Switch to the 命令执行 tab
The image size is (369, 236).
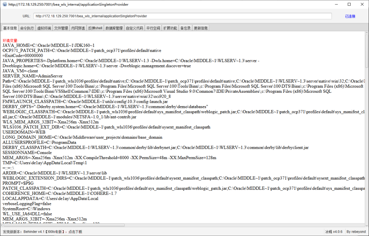click(x=27, y=28)
